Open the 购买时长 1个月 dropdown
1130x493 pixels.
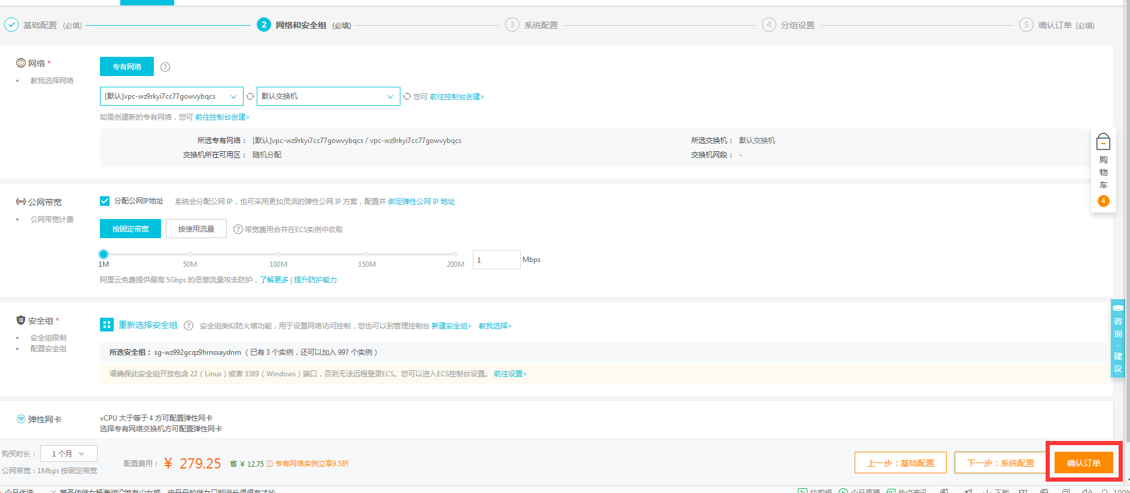(68, 454)
